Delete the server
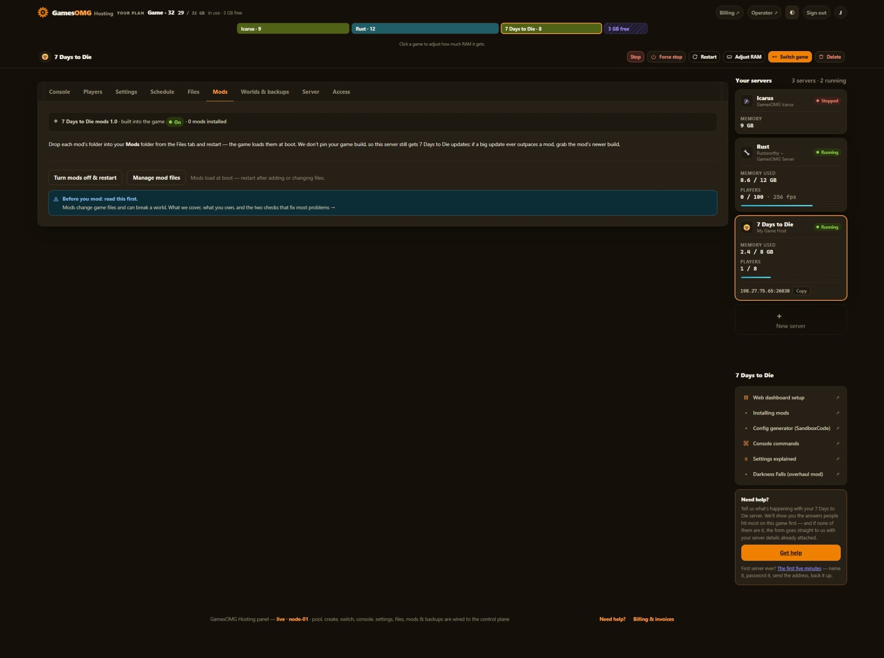884x658 pixels. point(829,57)
